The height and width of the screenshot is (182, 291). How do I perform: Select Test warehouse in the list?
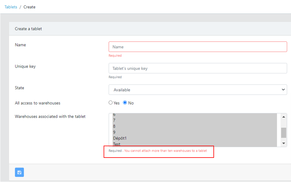coord(195,144)
